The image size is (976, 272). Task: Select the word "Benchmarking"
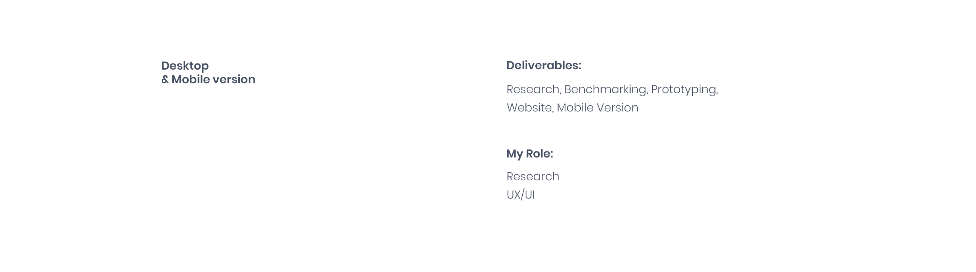(x=605, y=90)
